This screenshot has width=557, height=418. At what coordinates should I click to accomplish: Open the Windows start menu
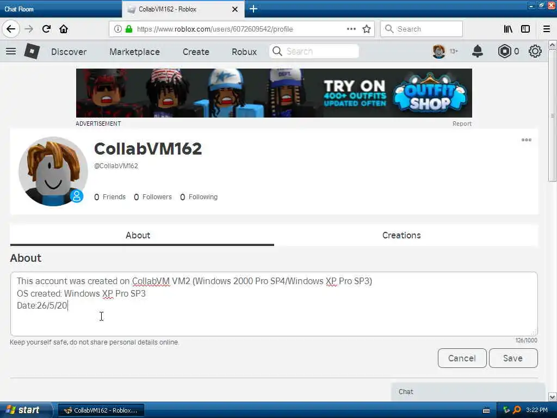(x=25, y=410)
